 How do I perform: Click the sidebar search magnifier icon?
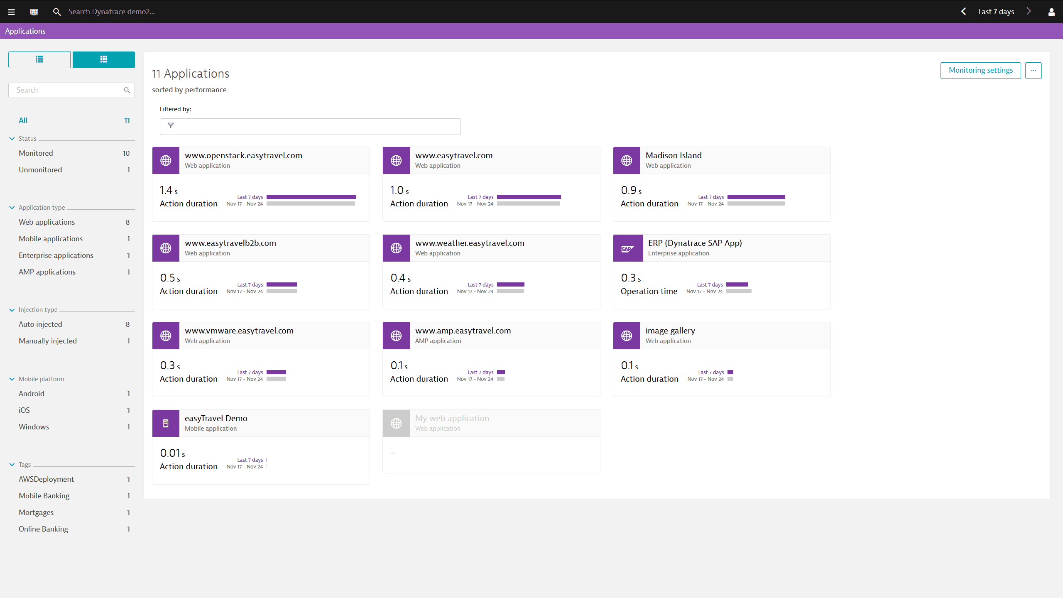pyautogui.click(x=127, y=90)
